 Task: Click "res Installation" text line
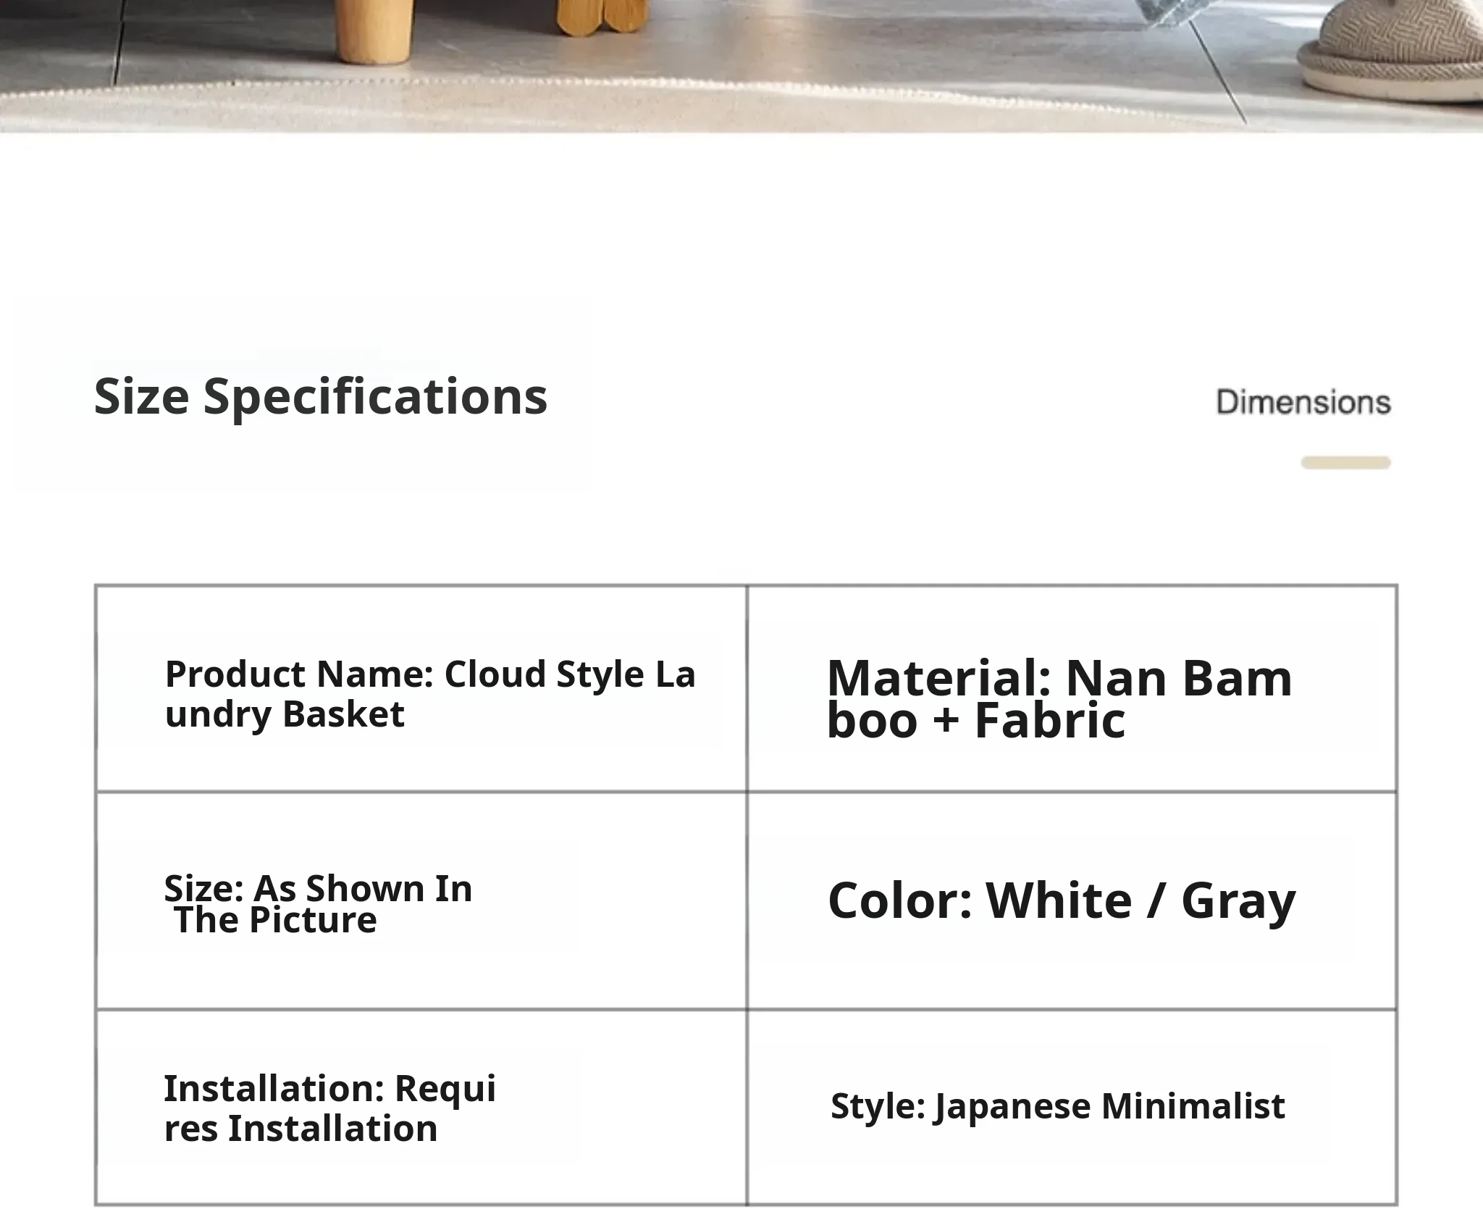(301, 1129)
